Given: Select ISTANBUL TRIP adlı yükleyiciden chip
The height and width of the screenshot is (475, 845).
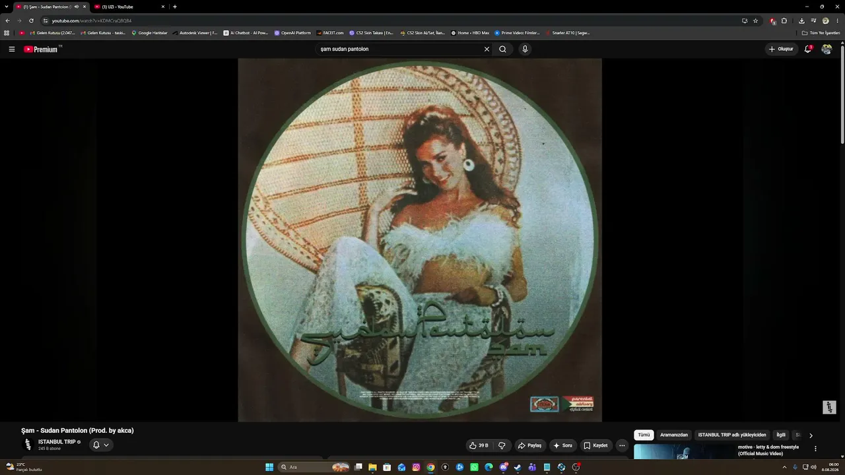Looking at the screenshot, I should click(x=732, y=435).
